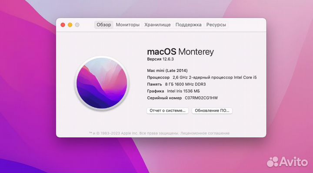Select the serial number C07RM02CG1HW
This screenshot has width=313, height=173.
201,98
